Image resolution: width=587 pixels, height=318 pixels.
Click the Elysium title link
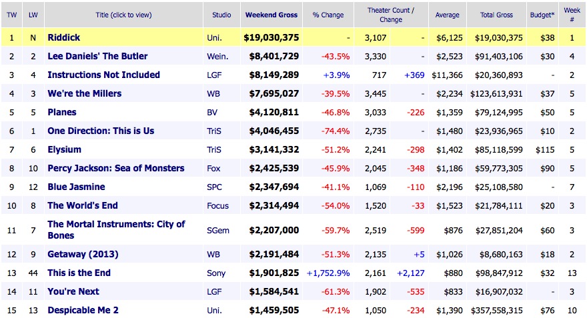[64, 149]
